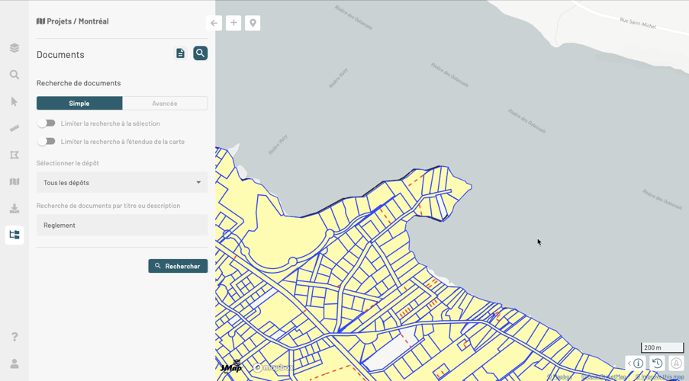Click the location pin button above map
Viewport: 689px width, 381px height.
253,23
